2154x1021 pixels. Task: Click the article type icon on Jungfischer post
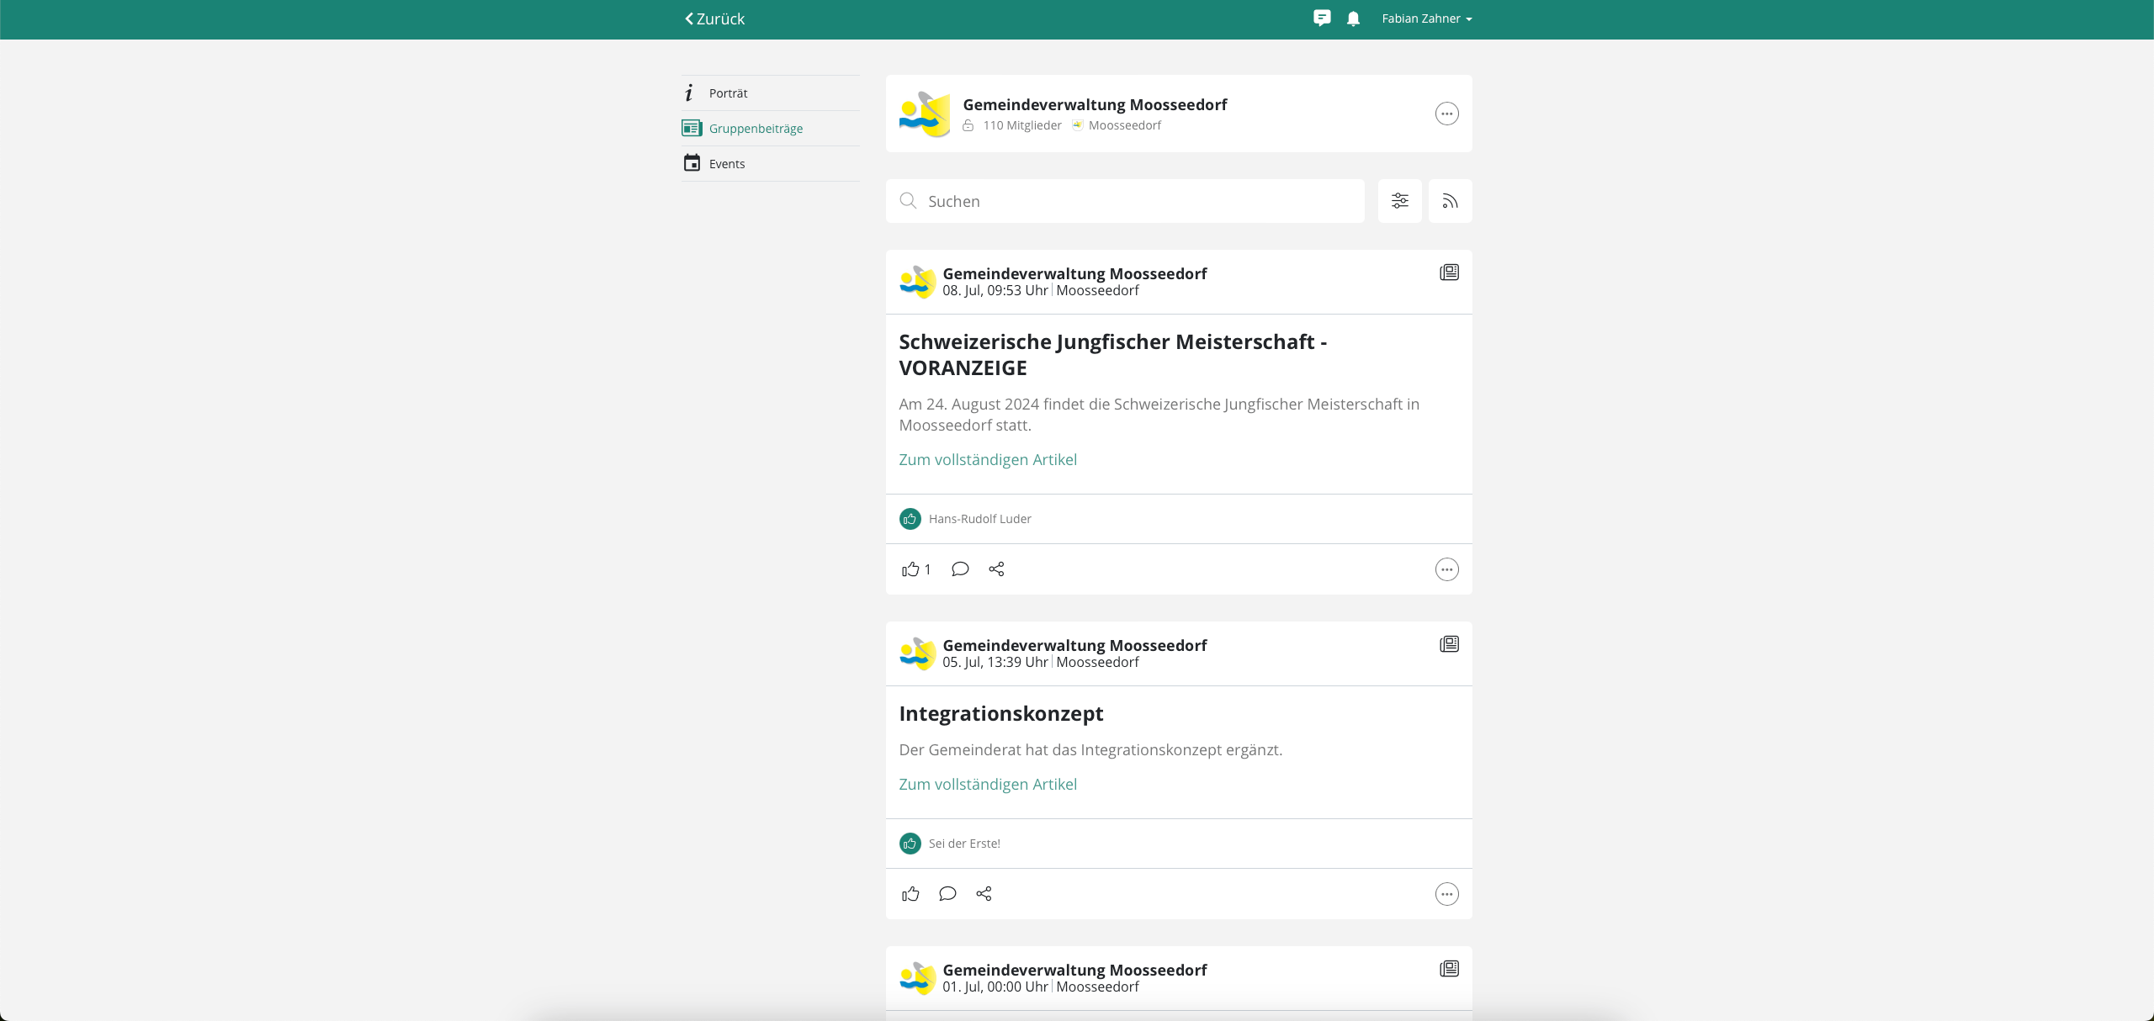pyautogui.click(x=1449, y=272)
